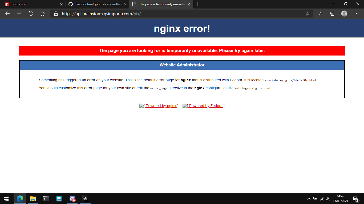This screenshot has width=364, height=204.
Task: Open File Explorer from taskbar
Action: [33, 199]
